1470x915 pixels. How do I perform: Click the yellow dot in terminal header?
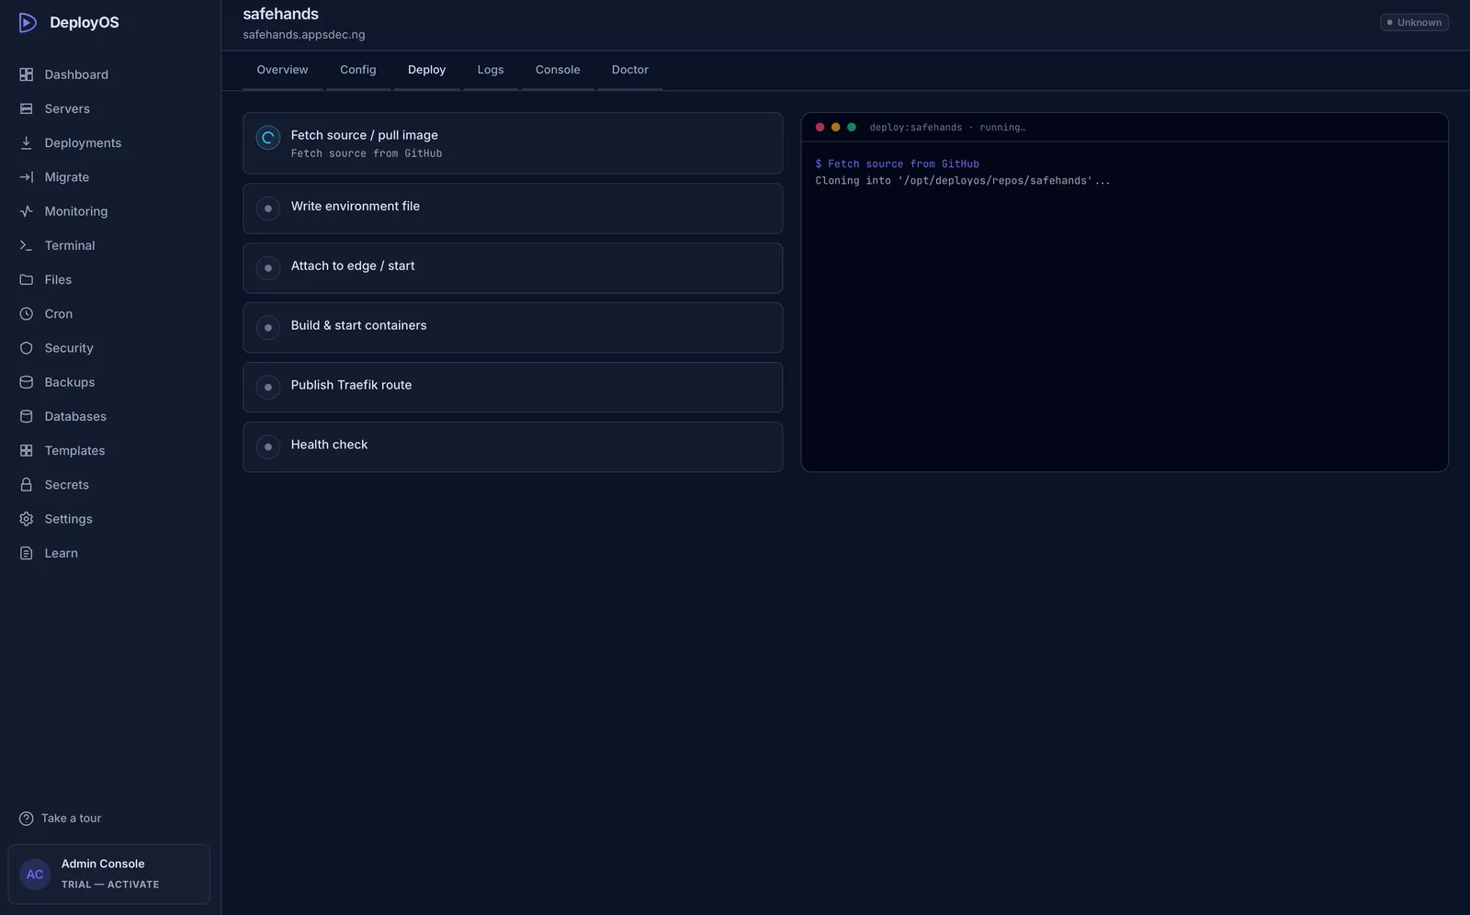pyautogui.click(x=836, y=128)
